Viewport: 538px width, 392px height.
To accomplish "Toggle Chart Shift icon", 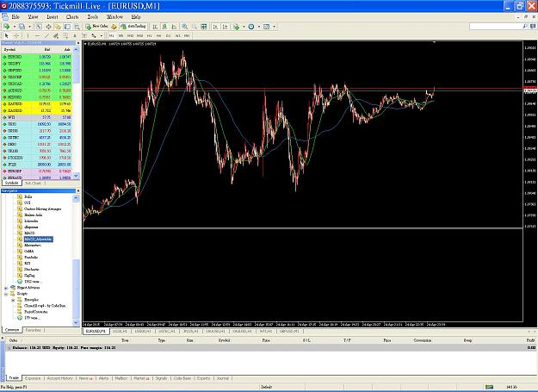I will 225,27.
